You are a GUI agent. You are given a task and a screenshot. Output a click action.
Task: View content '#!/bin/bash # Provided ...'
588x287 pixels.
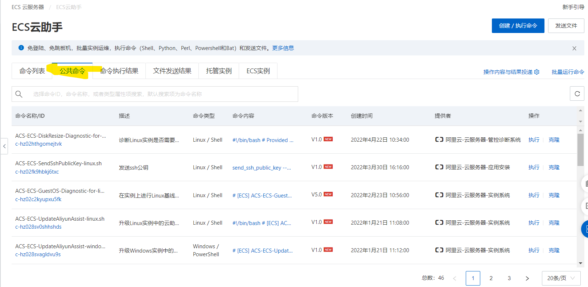click(263, 140)
